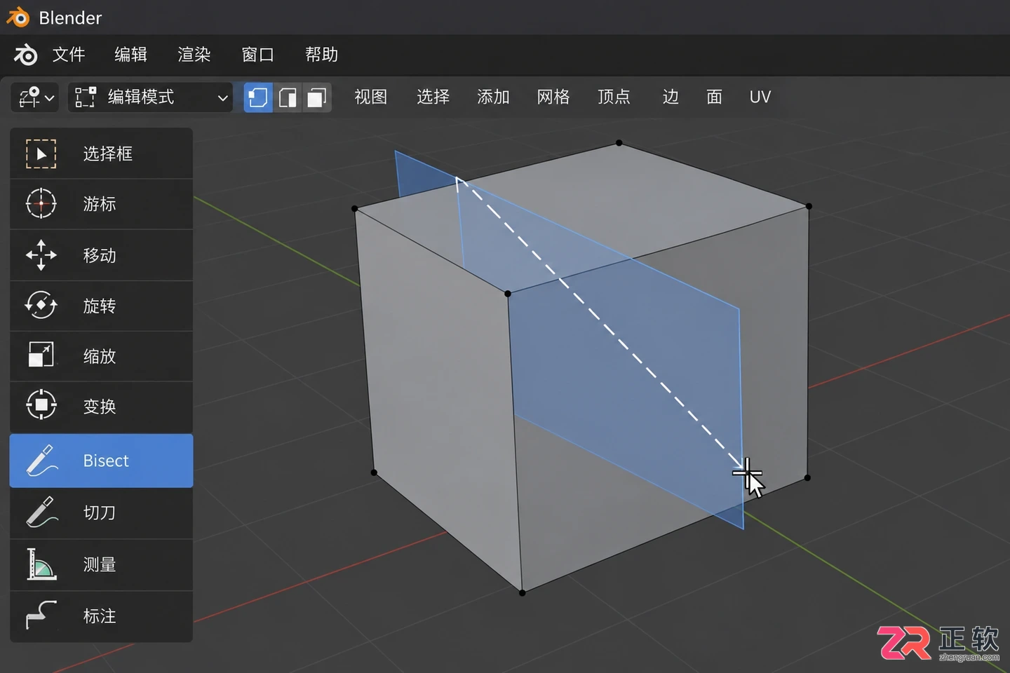Screen dimensions: 1010x673
Task: Switch to edge select mode
Action: pyautogui.click(x=288, y=97)
